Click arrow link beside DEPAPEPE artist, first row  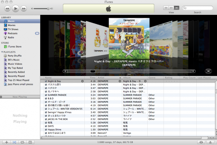click(x=120, y=81)
